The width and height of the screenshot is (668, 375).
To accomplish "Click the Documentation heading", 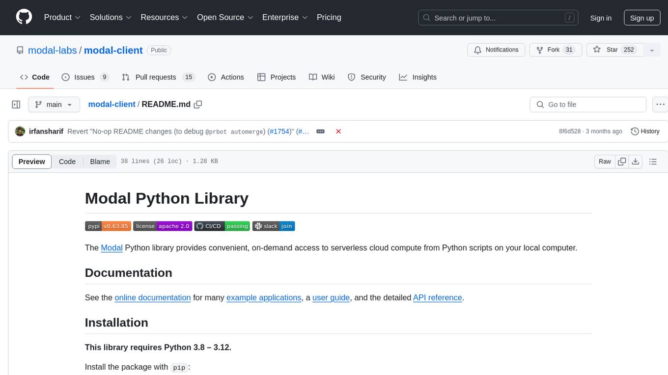I will (x=129, y=273).
